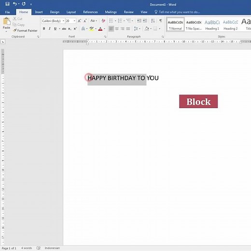This screenshot has width=251, height=251.
Task: Open the Customize Quick Access Toolbar arrow
Action: click(x=31, y=4)
